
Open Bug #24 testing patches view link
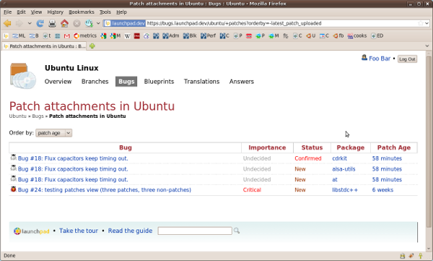point(105,190)
